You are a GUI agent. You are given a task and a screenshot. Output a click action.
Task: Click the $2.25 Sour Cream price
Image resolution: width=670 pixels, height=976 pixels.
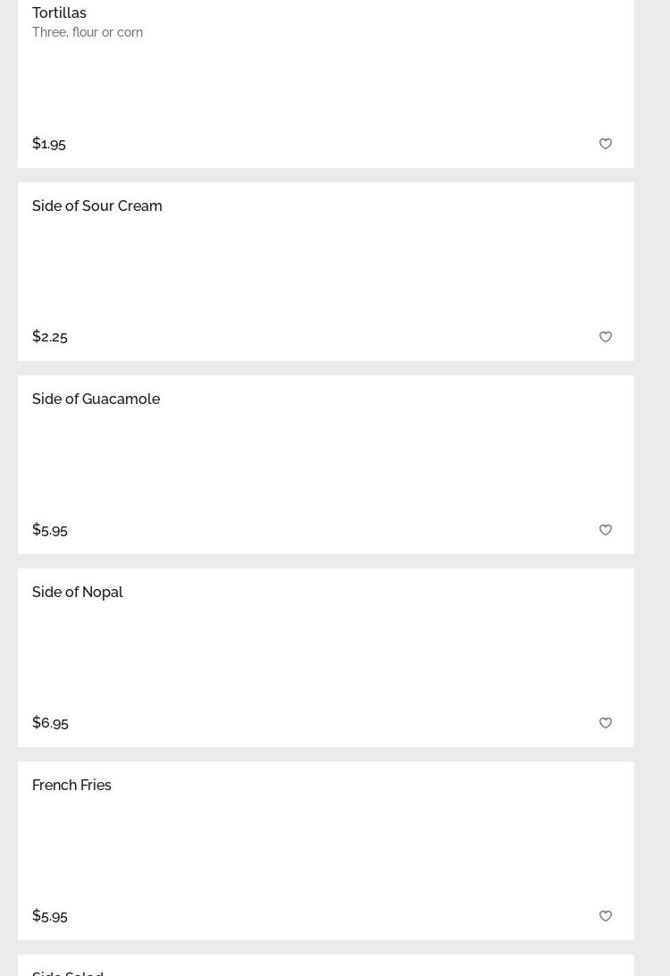[50, 336]
